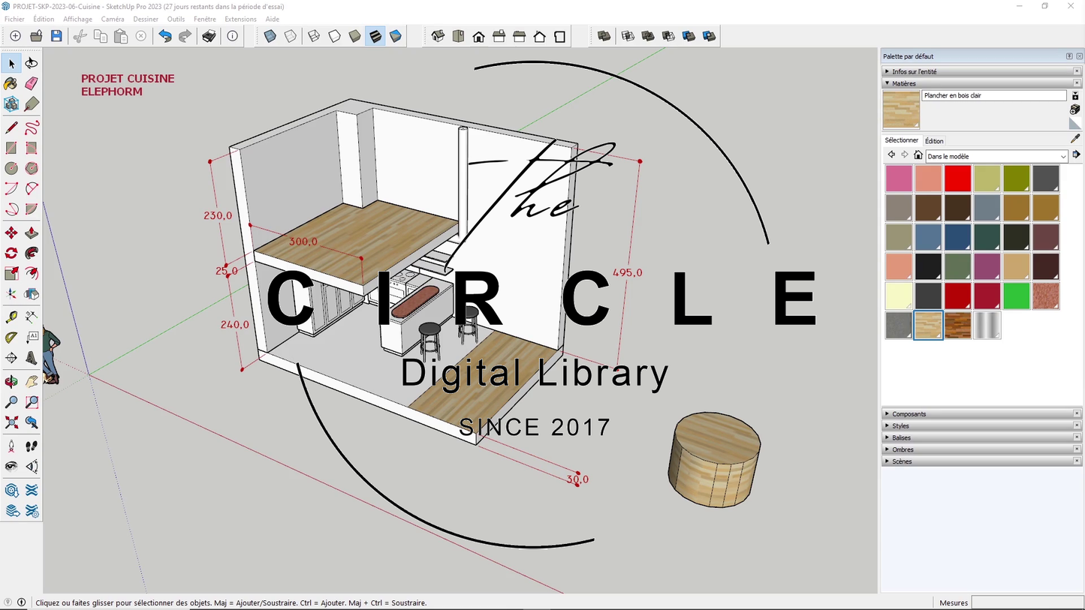Click the material name field

pos(993,95)
